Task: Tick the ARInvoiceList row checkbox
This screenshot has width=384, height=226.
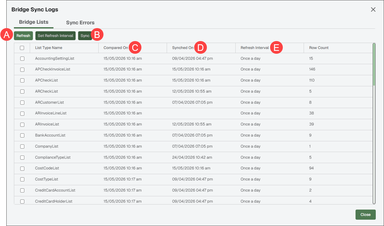Action: click(22, 124)
